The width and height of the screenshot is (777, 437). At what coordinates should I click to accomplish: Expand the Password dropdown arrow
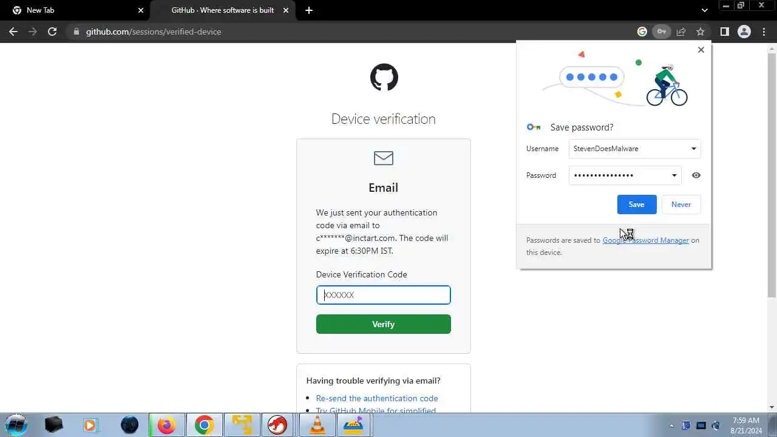tap(674, 175)
